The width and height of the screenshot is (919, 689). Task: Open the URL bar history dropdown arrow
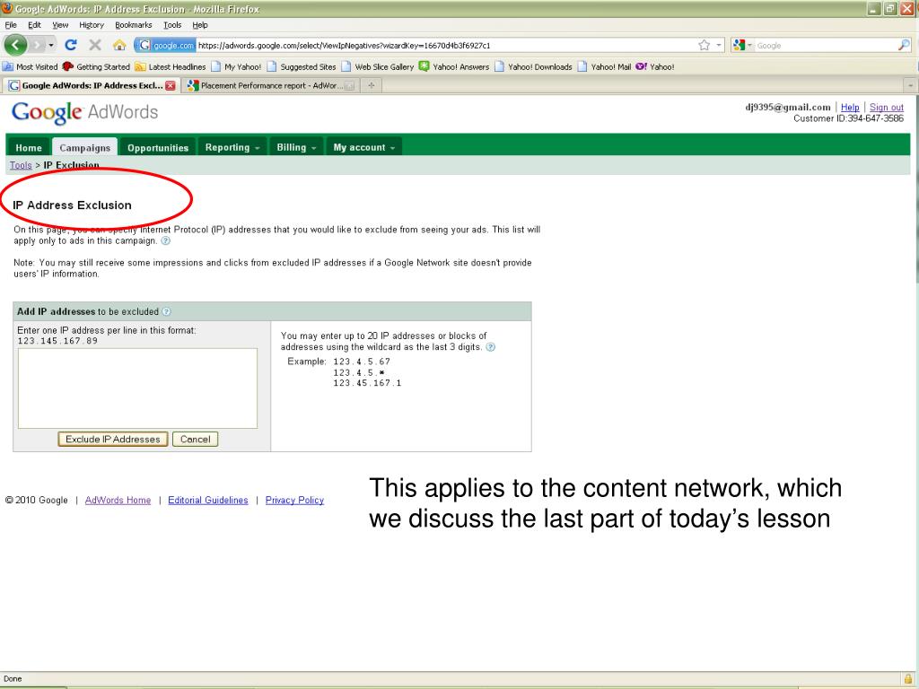pos(719,45)
